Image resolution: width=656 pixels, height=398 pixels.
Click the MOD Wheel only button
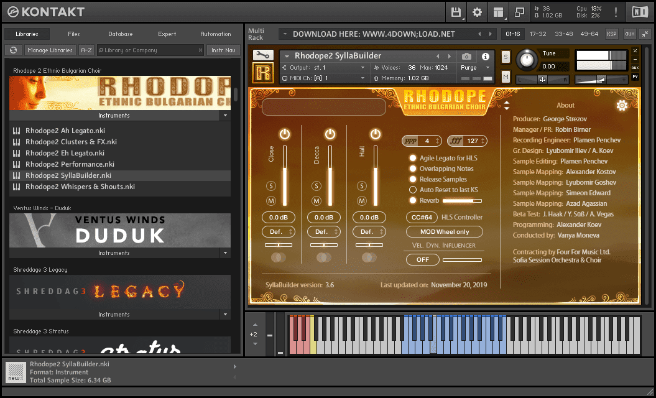tap(445, 231)
